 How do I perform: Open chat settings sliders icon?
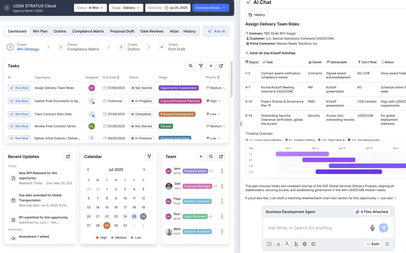point(387,244)
